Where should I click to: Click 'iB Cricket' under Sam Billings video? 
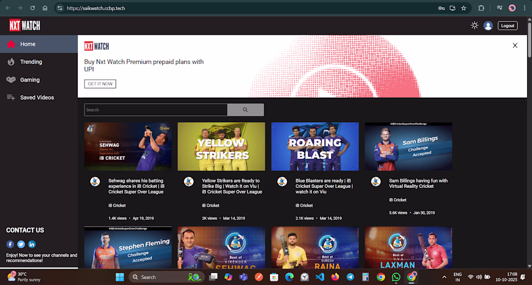coord(398,200)
